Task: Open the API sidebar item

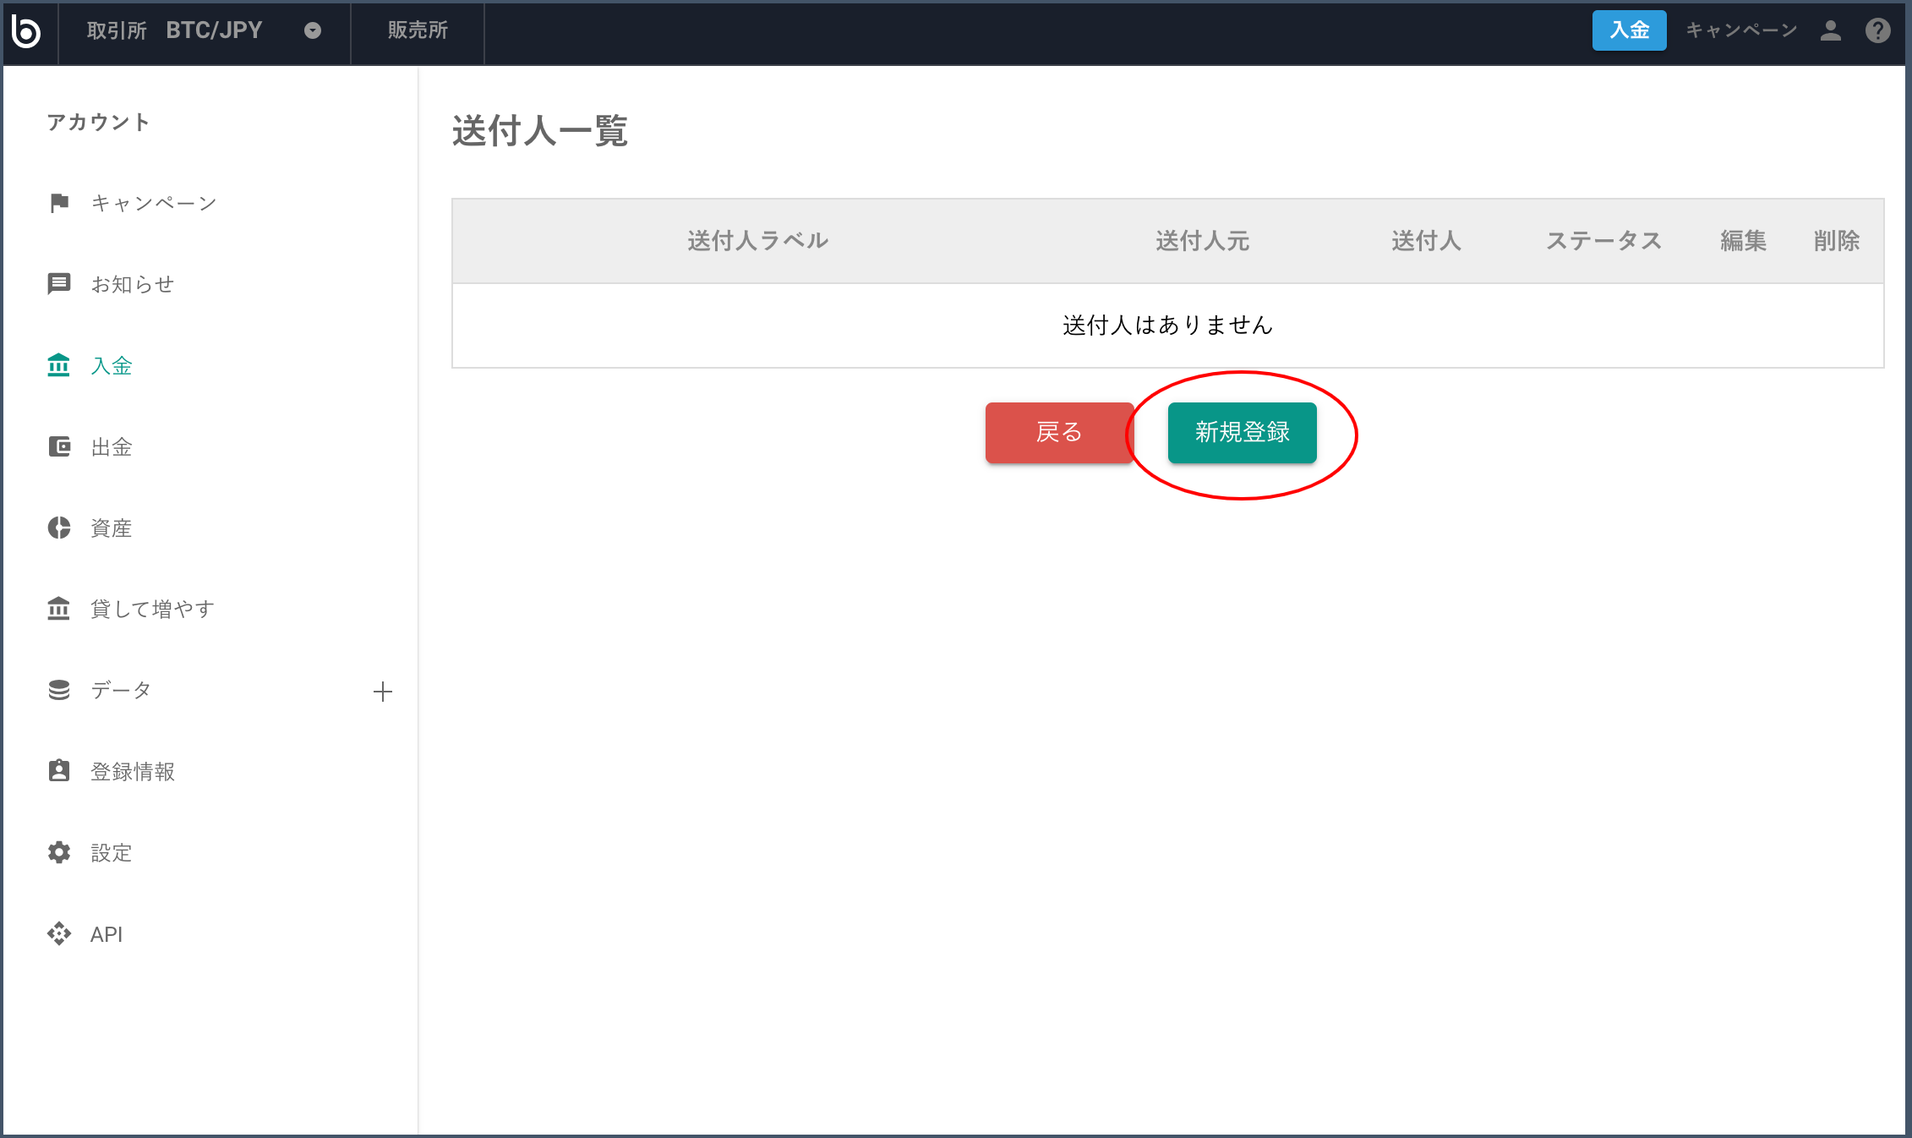Action: point(107,934)
